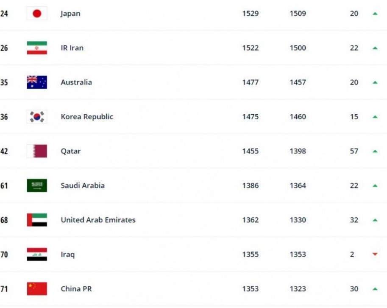
Task: Open the Japan team link
Action: coord(70,14)
